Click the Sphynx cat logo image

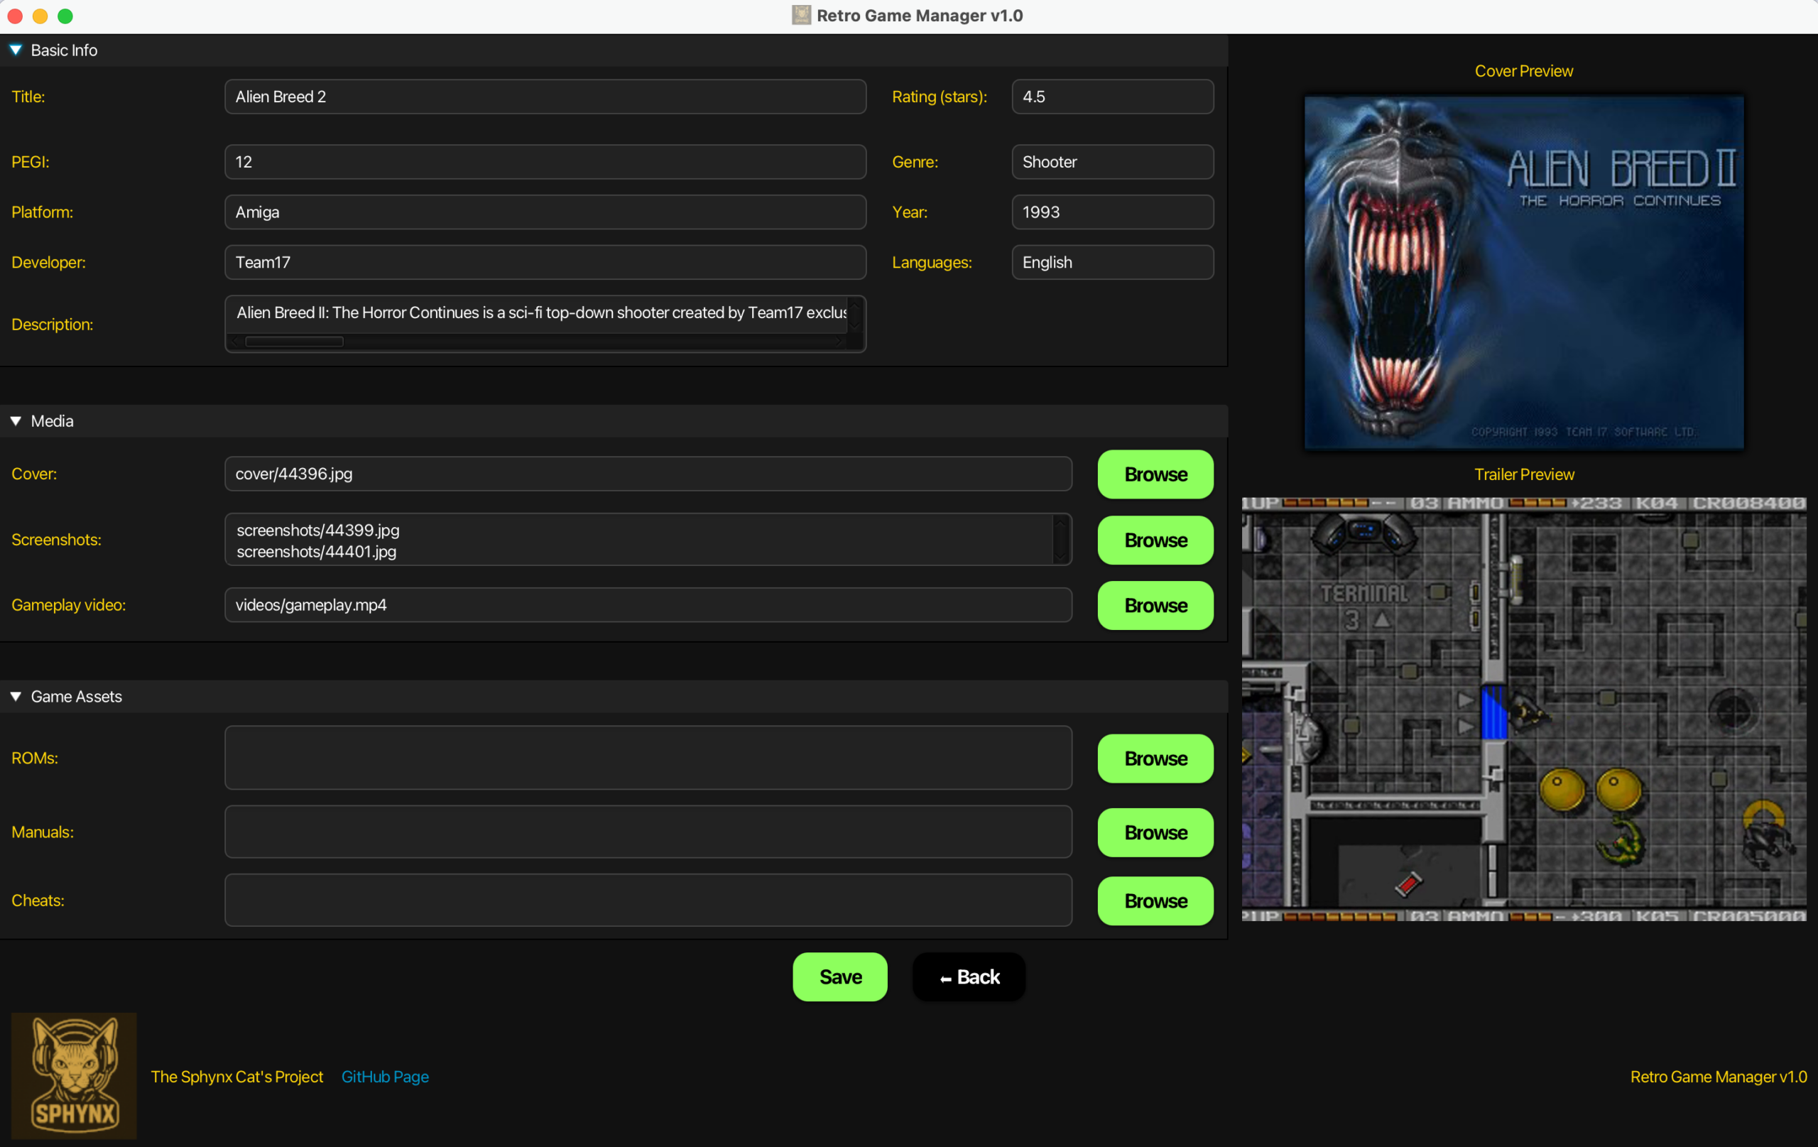click(x=73, y=1075)
